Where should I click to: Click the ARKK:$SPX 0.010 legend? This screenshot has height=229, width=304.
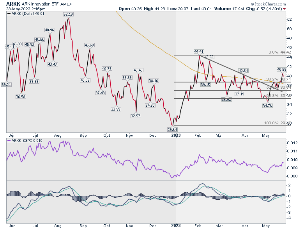point(25,141)
